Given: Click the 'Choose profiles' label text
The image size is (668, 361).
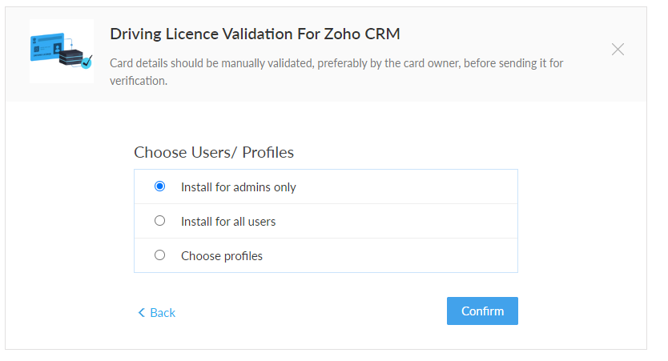Looking at the screenshot, I should point(222,256).
